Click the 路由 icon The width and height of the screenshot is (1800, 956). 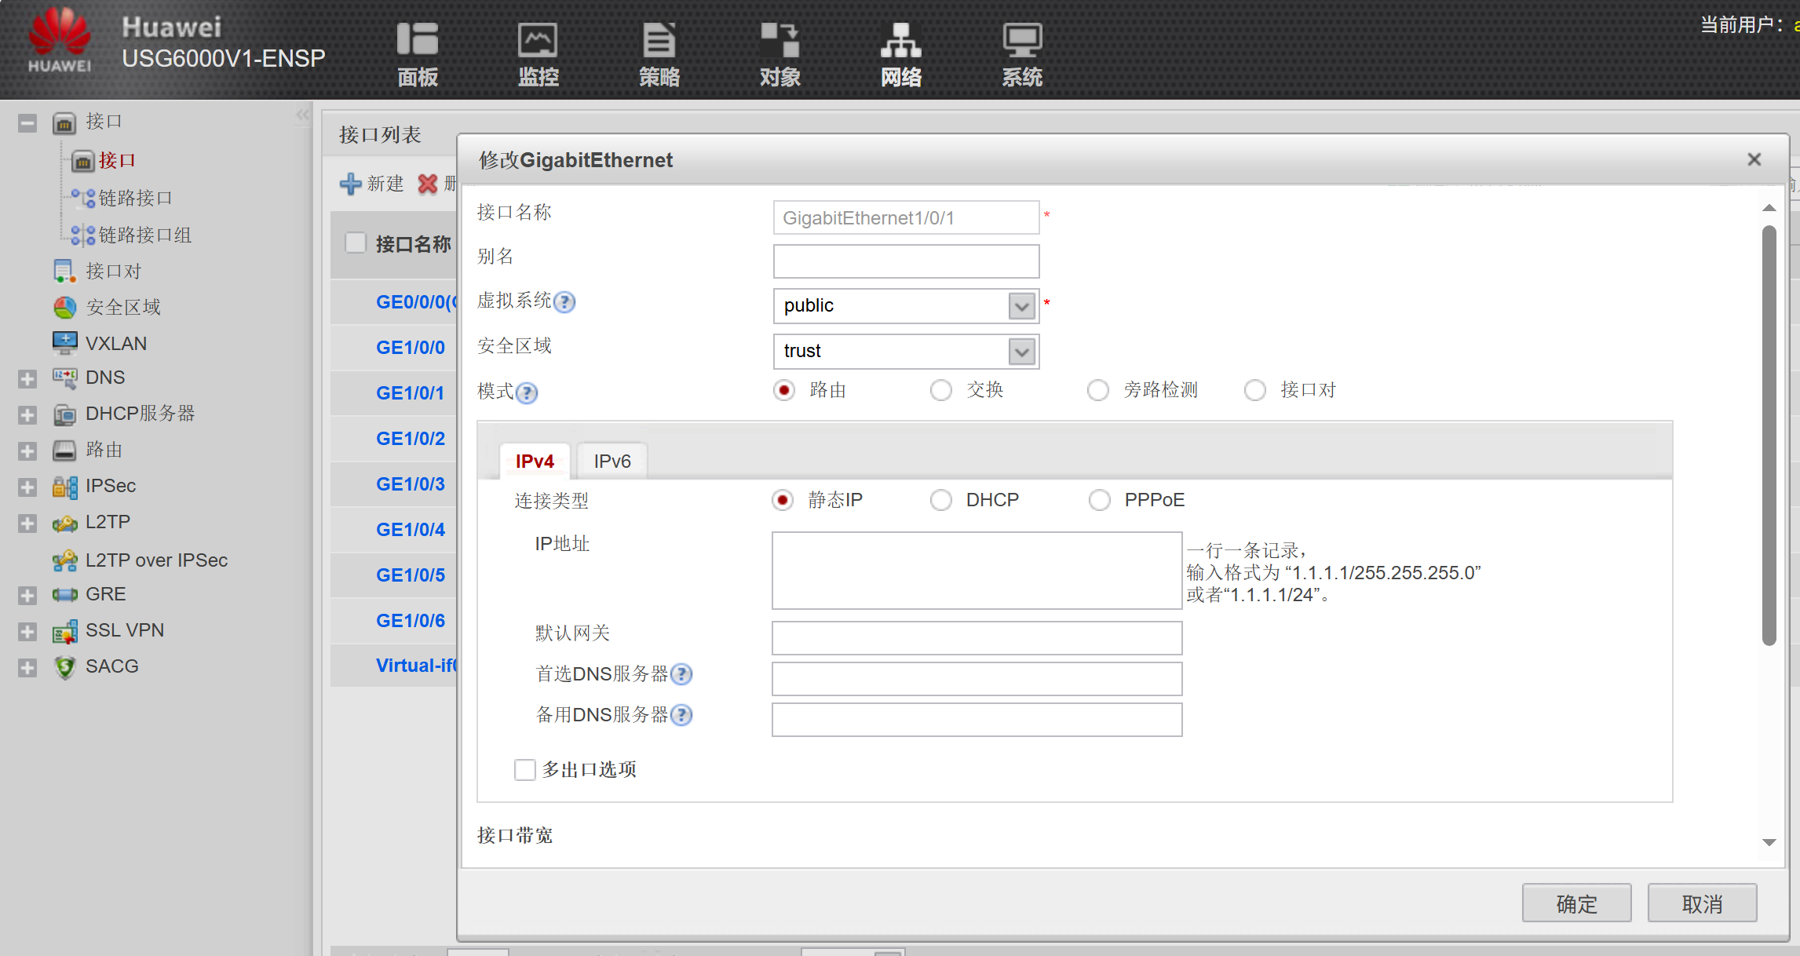(64, 450)
